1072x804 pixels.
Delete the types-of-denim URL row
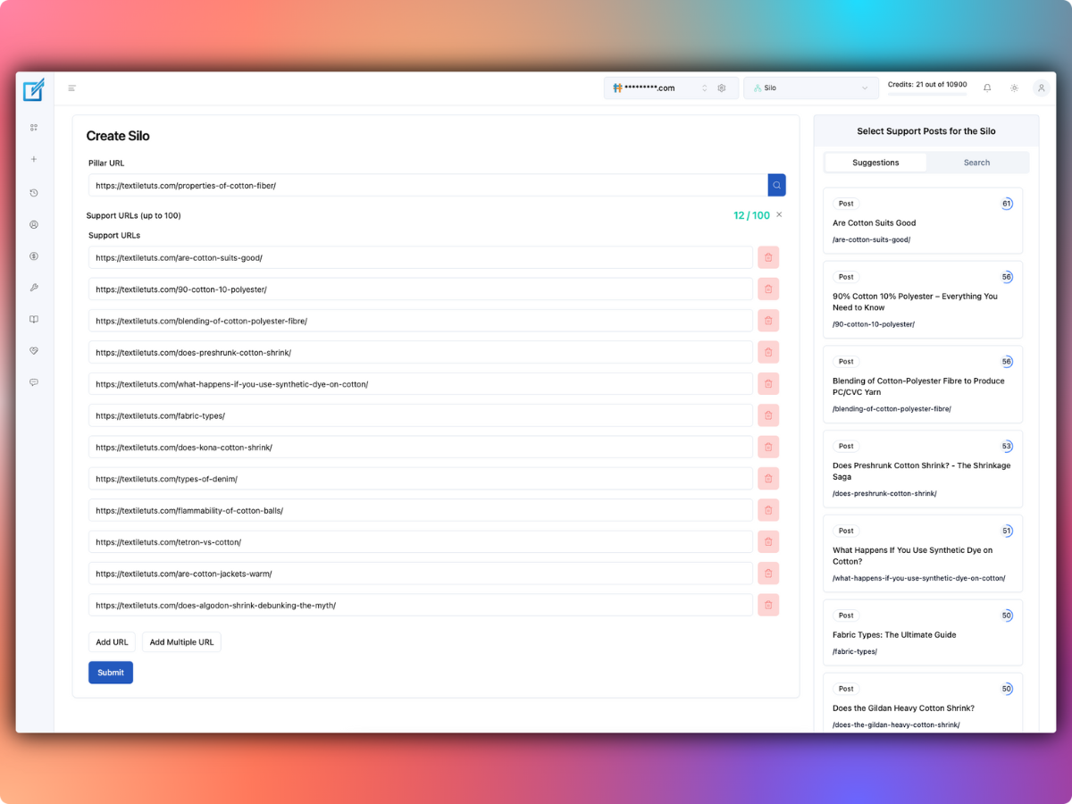pos(768,479)
